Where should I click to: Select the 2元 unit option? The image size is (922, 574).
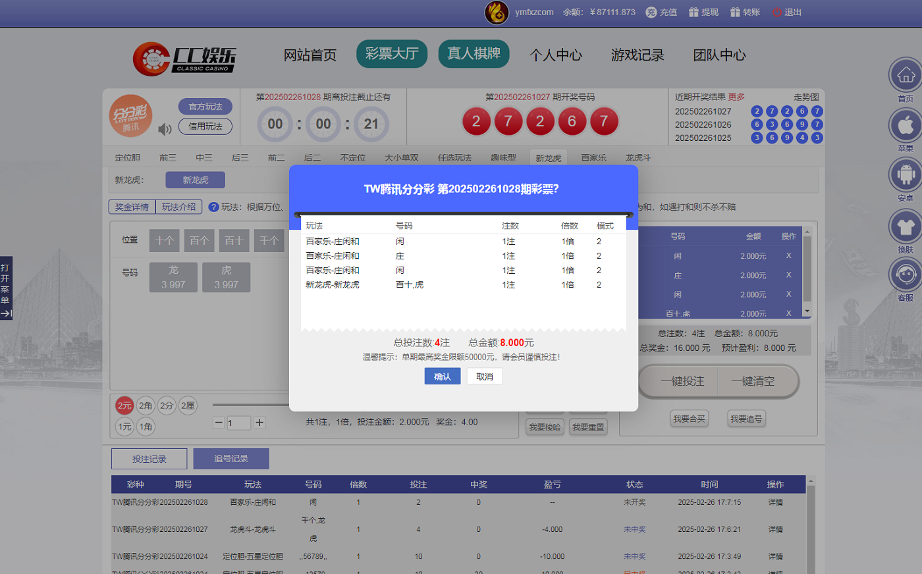(124, 405)
